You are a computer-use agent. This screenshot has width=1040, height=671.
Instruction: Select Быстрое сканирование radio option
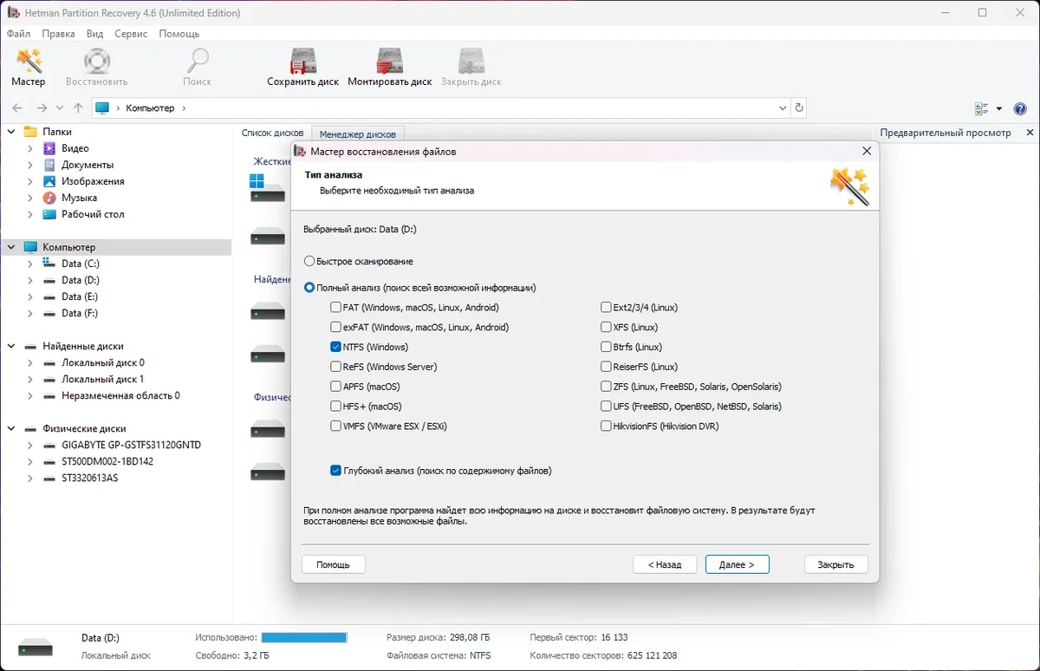(309, 261)
